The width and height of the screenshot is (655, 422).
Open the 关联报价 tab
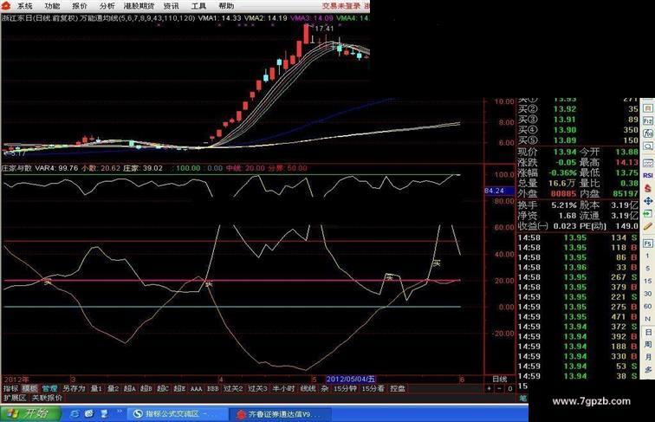click(x=47, y=398)
